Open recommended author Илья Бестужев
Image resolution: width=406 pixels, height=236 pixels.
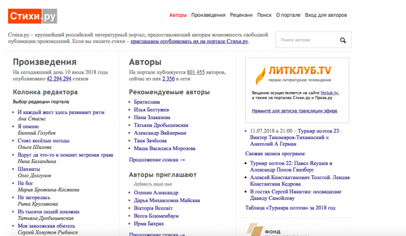coord(151,110)
